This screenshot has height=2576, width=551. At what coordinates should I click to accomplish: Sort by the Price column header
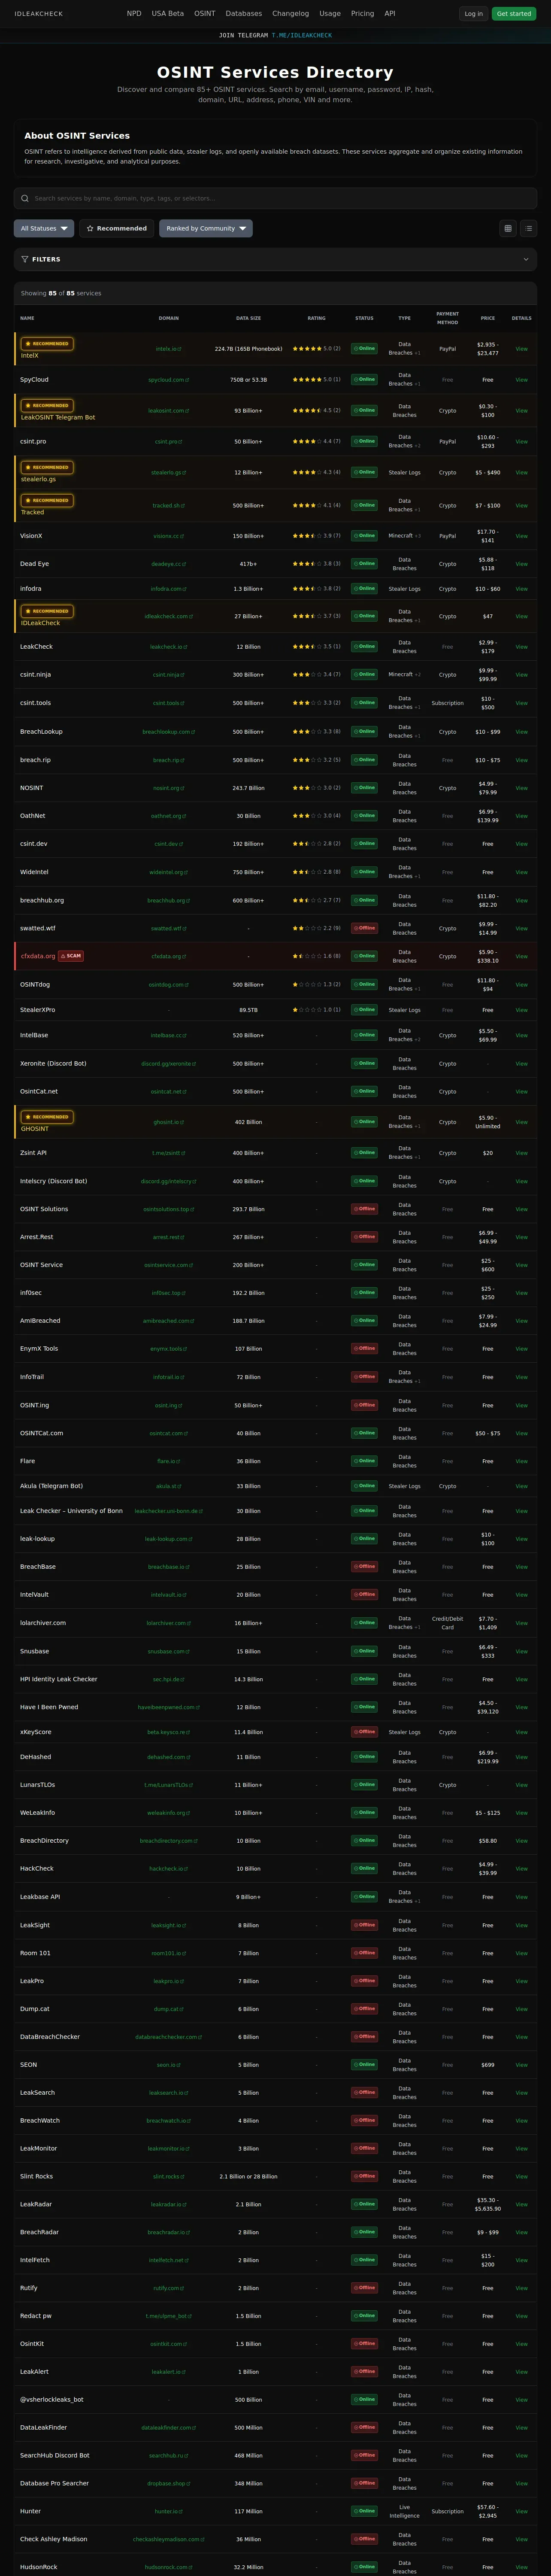click(488, 318)
